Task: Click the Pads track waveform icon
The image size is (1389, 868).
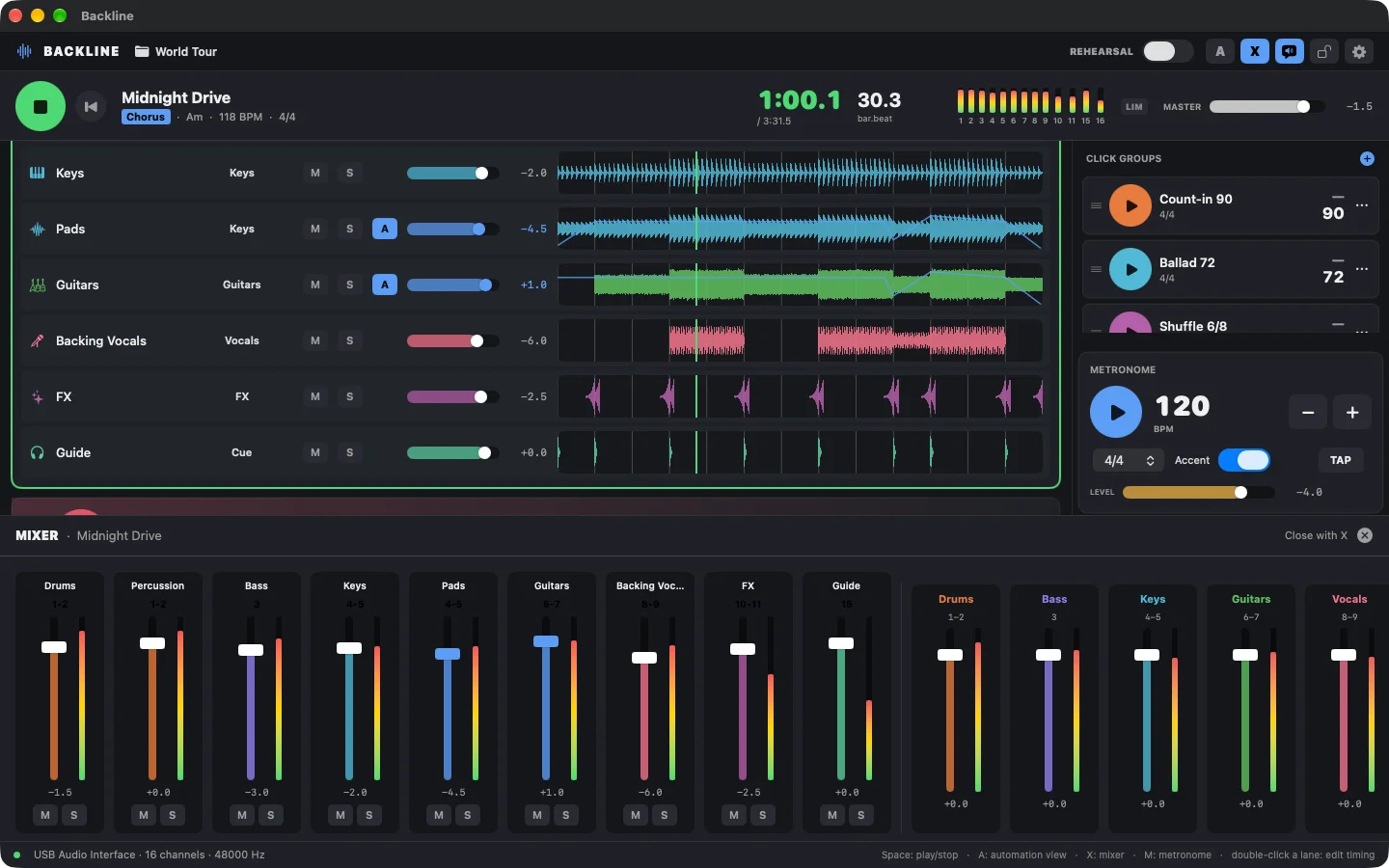Action: click(38, 229)
